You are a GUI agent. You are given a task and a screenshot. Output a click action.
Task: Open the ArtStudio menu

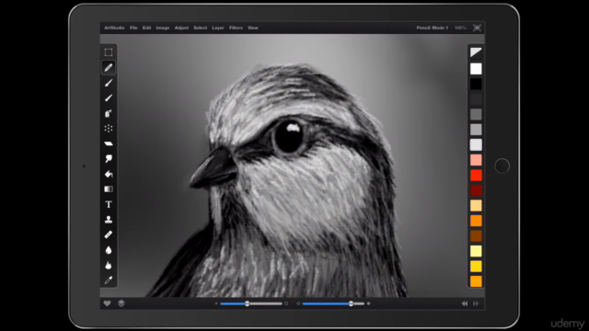(x=114, y=28)
